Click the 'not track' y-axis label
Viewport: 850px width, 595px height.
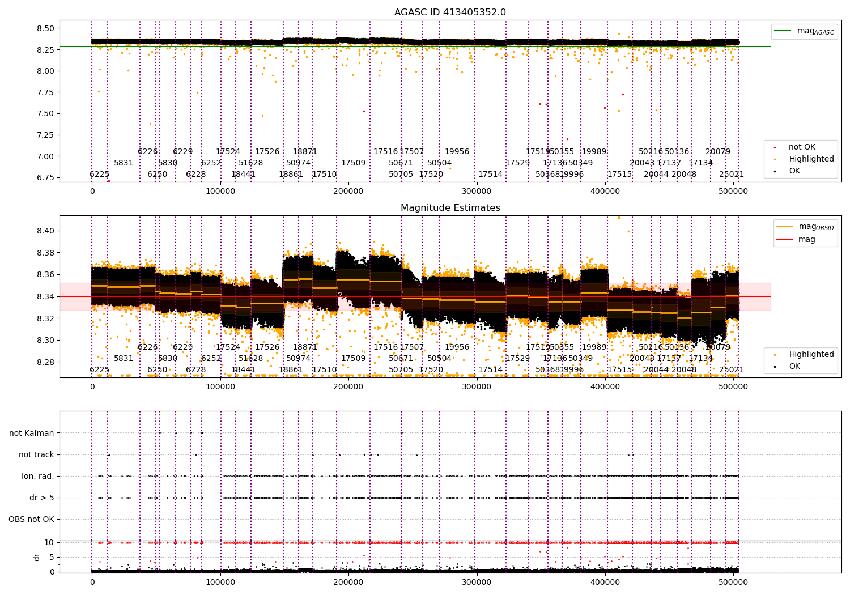point(36,454)
